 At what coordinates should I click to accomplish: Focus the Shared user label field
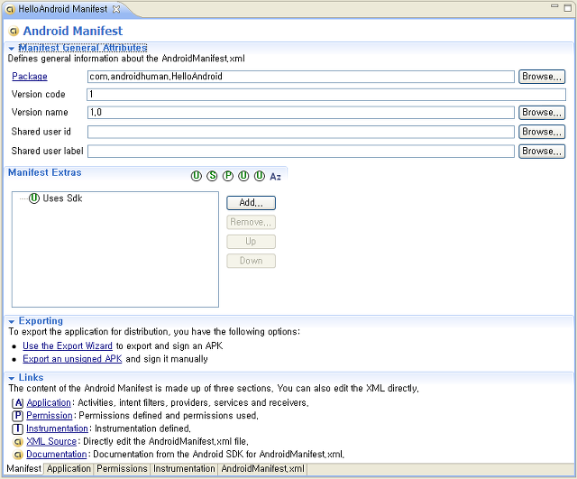(x=301, y=151)
